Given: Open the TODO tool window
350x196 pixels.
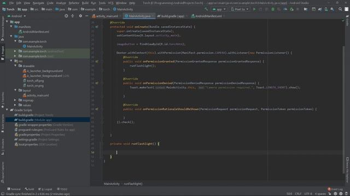Looking at the screenshot, I should [62, 189].
